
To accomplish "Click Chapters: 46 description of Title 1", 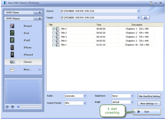I will point(137,45).
